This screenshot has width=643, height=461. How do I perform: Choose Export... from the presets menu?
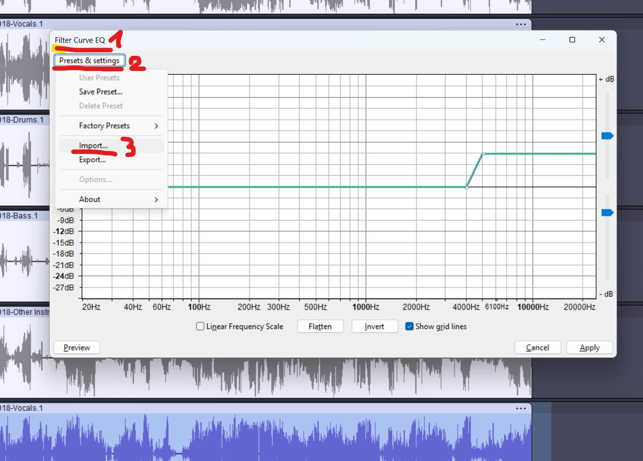pos(92,160)
